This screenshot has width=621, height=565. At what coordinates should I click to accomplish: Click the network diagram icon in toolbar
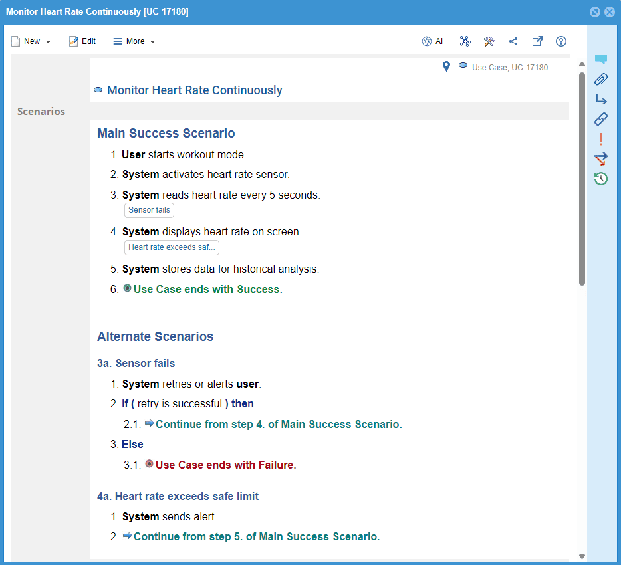tap(465, 41)
